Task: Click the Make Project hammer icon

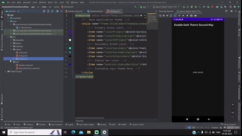Action: 135,7
